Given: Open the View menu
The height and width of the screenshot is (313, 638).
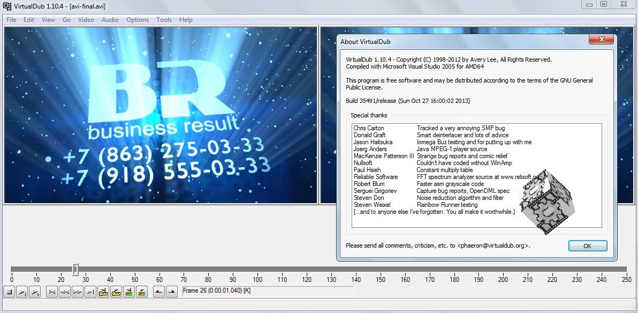Looking at the screenshot, I should click(48, 19).
